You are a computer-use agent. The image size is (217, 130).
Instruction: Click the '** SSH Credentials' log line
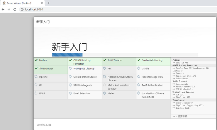[182, 89]
